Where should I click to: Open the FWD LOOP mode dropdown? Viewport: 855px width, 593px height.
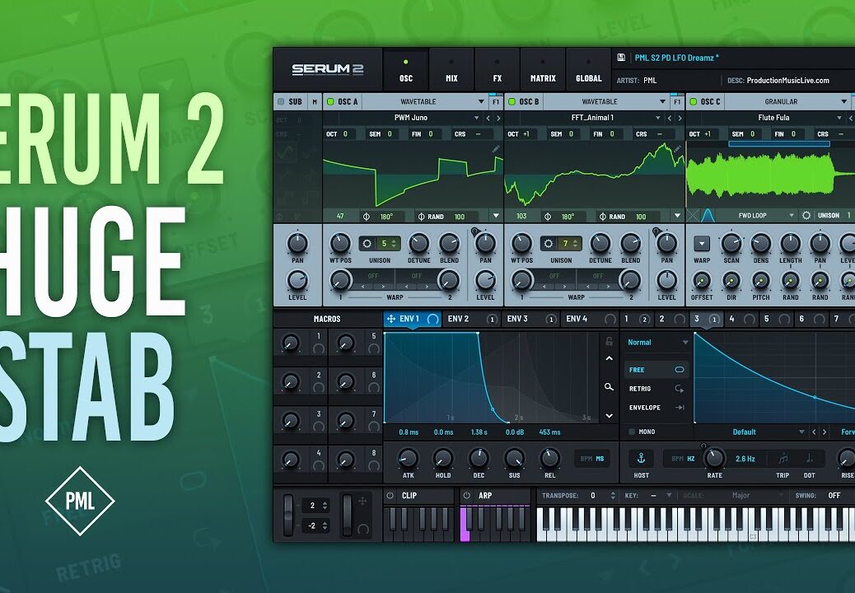point(758,216)
